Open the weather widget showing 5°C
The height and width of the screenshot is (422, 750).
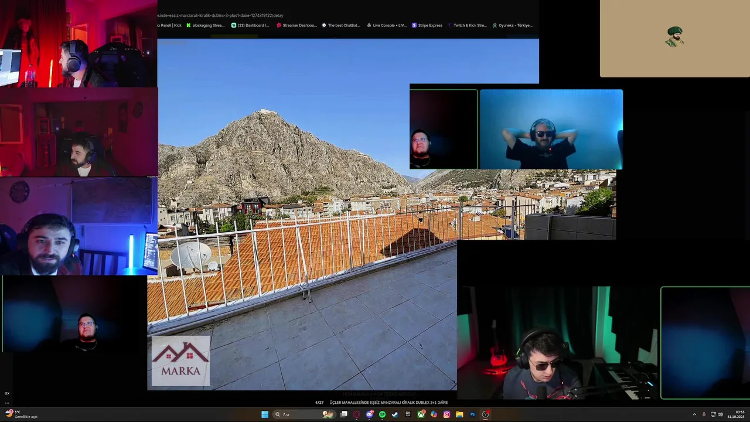coord(21,414)
